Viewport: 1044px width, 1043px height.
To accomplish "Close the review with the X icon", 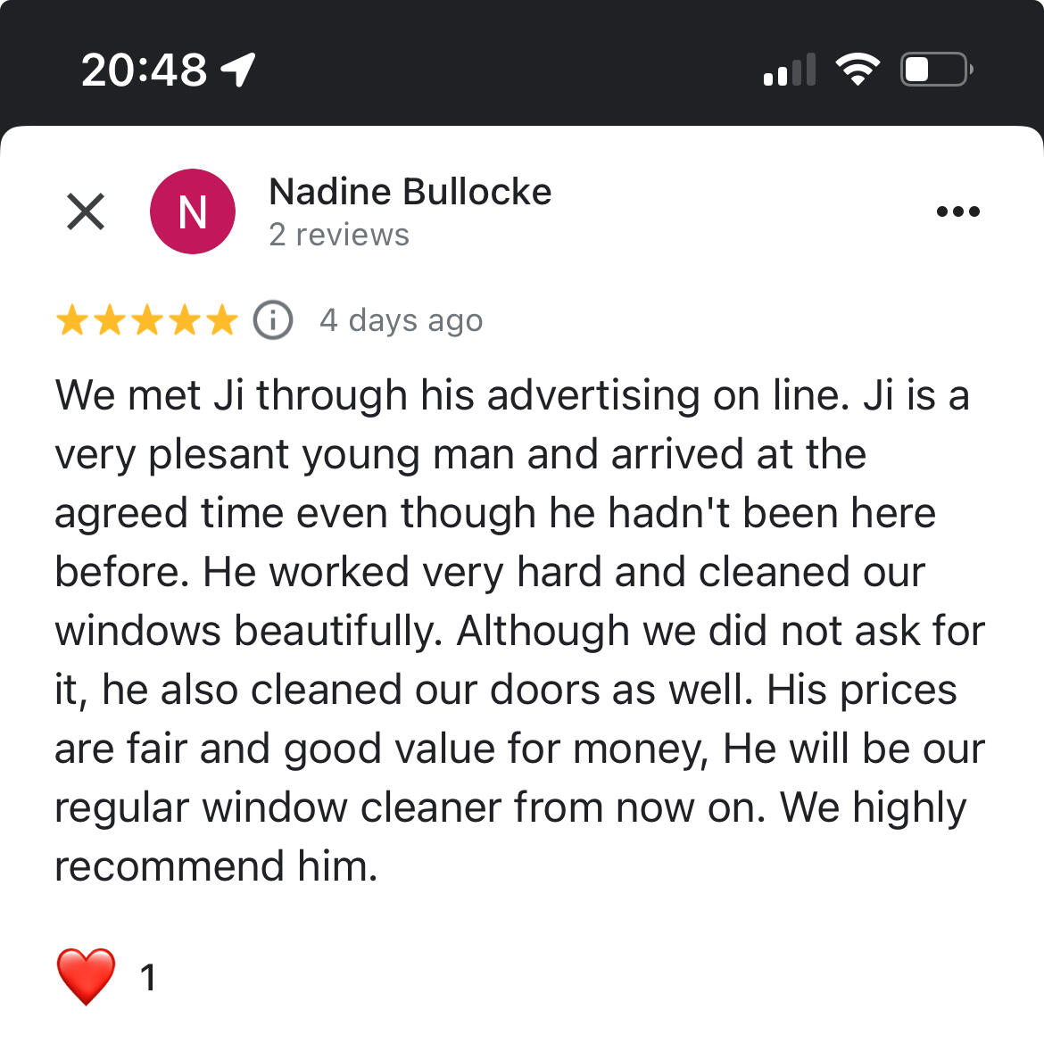I will (86, 211).
